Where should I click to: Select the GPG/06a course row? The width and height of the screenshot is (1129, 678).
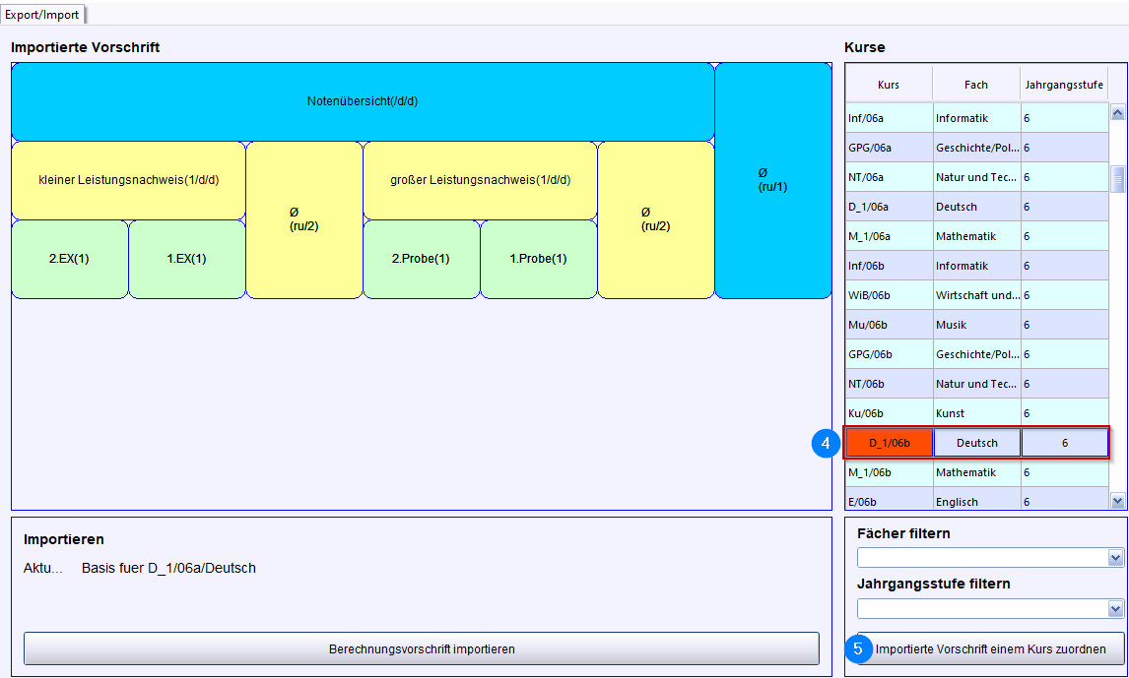(x=977, y=148)
